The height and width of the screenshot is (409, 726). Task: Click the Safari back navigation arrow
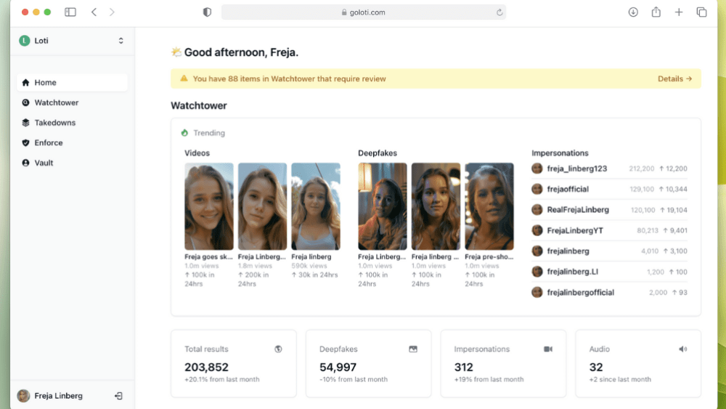(x=94, y=12)
